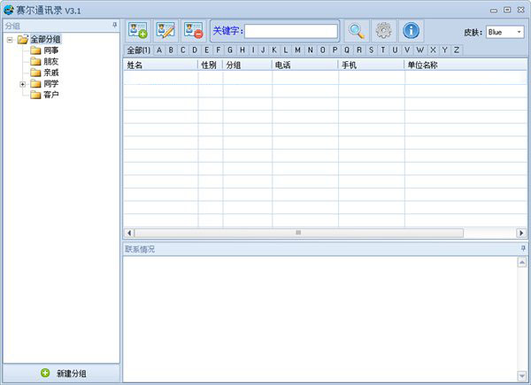Collapse the 全部分组 tree node
This screenshot has width=531, height=385.
point(10,40)
